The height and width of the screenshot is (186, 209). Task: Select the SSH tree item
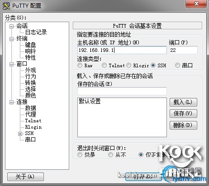[29, 133]
